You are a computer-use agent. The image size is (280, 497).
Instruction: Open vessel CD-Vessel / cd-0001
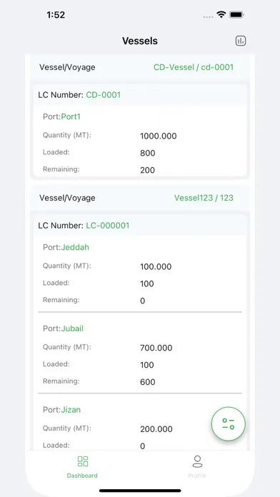tap(194, 67)
